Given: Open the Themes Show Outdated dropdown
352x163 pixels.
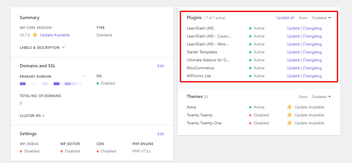Looking at the screenshot, I should tap(322, 97).
